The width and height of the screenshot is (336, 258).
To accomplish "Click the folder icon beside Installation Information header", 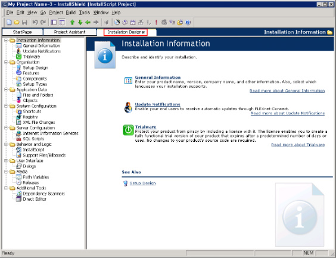I will (330, 32).
